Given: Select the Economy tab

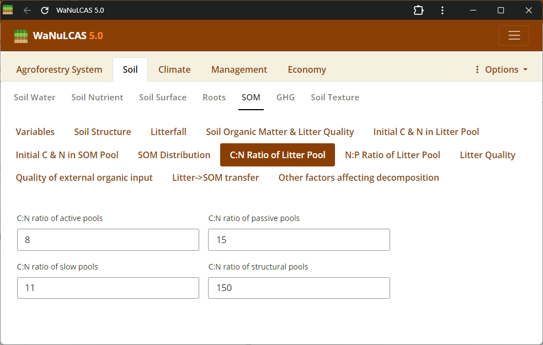Looking at the screenshot, I should (307, 69).
